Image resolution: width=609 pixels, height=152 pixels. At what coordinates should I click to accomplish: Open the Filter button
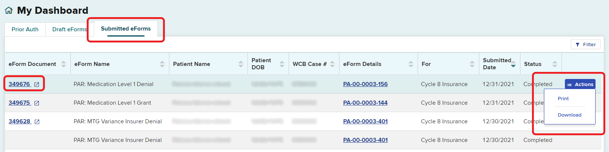pos(585,44)
